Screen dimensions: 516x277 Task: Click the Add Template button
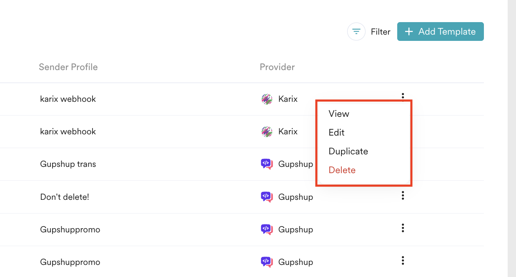click(440, 32)
